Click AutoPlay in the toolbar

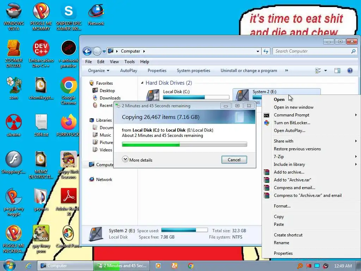tap(128, 71)
